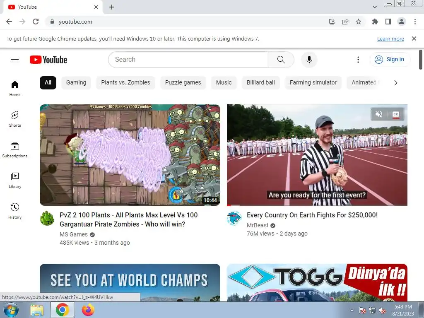Start voice search with microphone icon
424x318 pixels.
click(x=309, y=60)
